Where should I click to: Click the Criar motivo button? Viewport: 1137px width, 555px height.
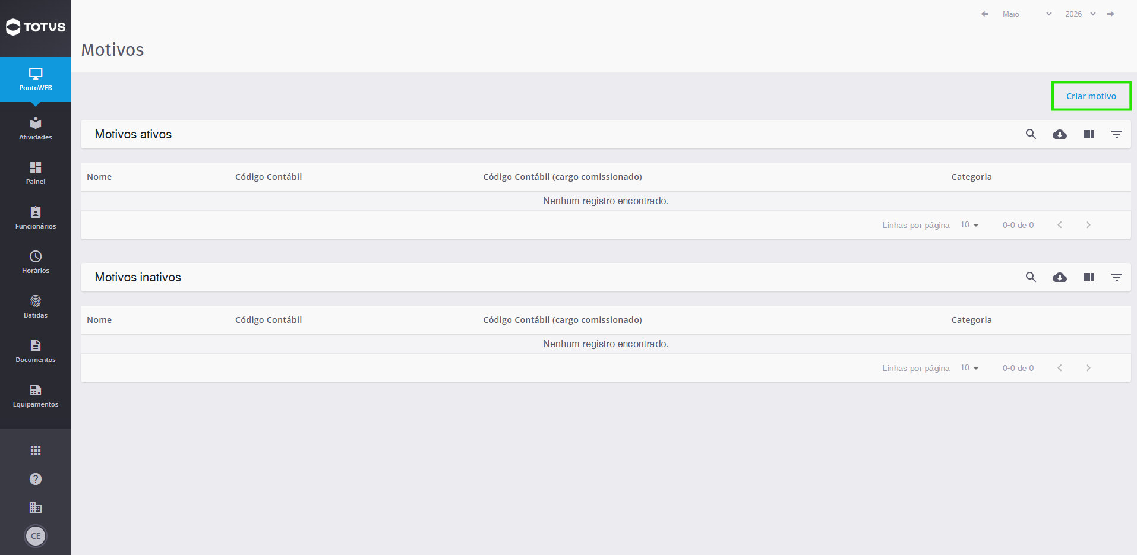tap(1091, 96)
